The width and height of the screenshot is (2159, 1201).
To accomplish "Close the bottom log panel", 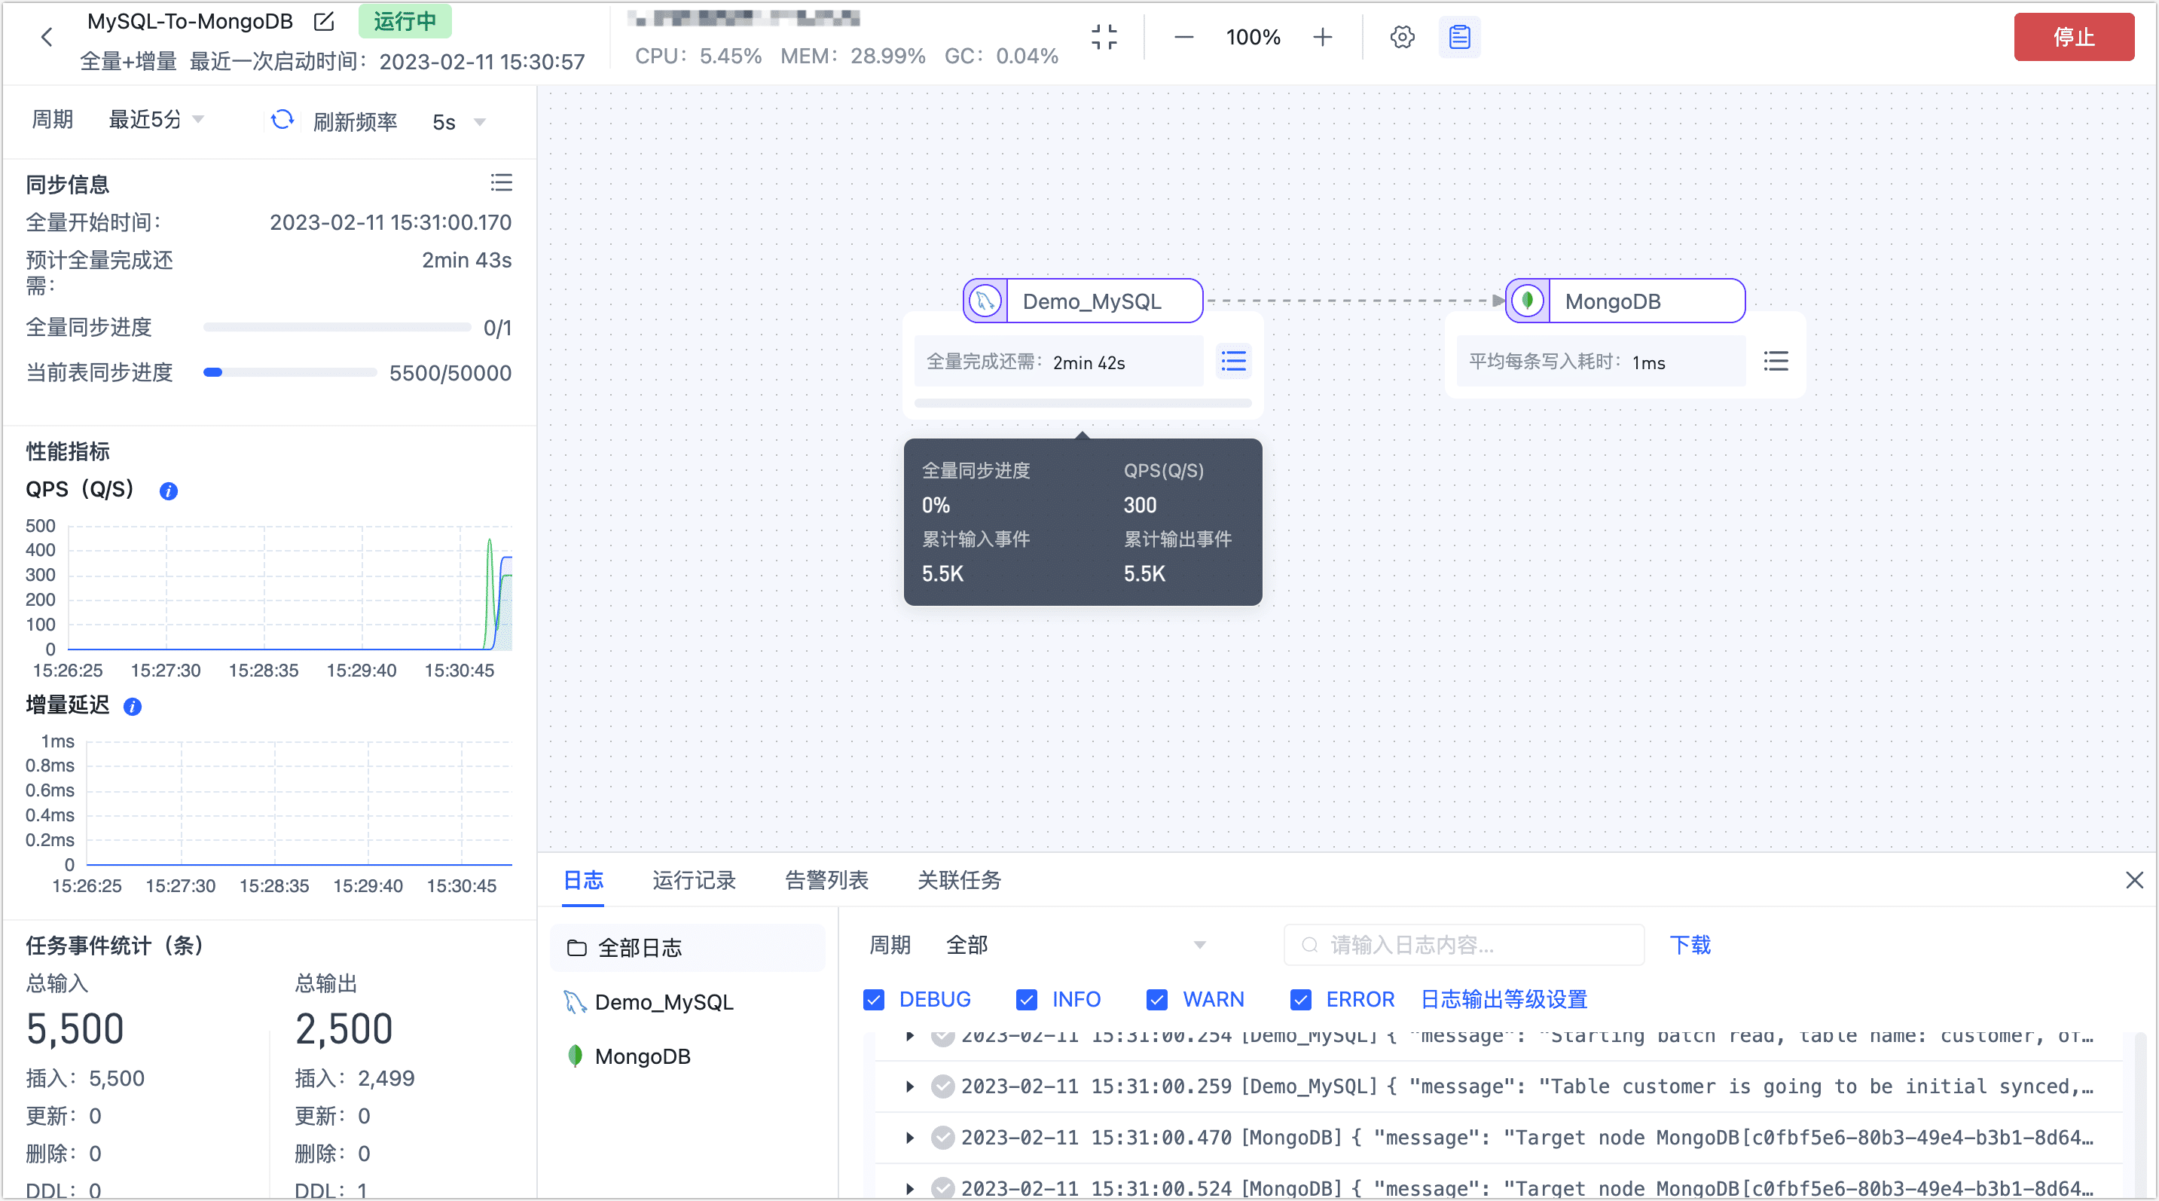I will coord(2134,879).
